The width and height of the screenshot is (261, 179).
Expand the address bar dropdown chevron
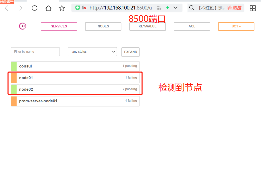[175, 8]
